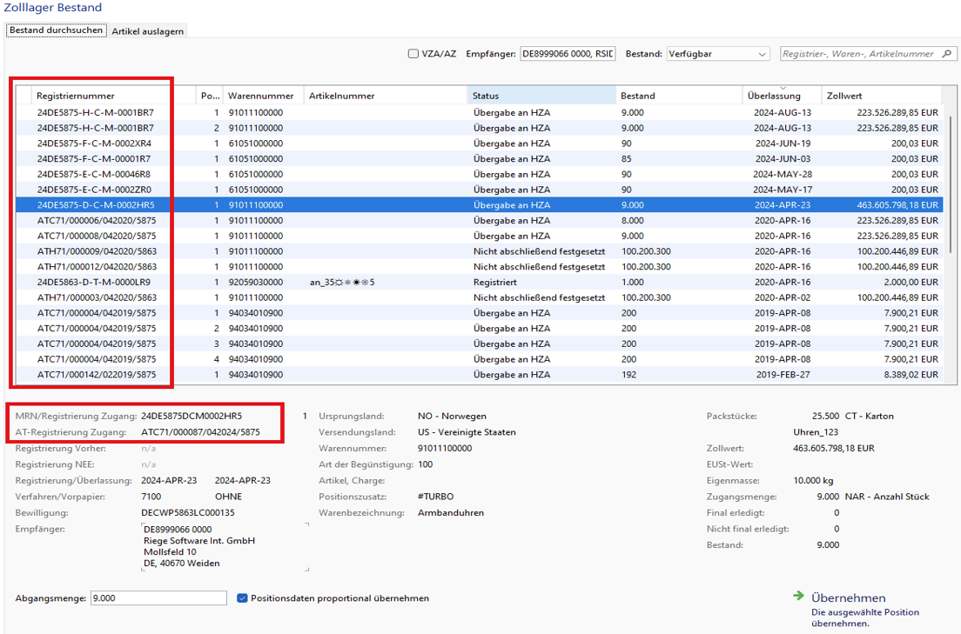Switch to the Bestand durchsuchen tab
961x634 pixels.
pyautogui.click(x=55, y=29)
